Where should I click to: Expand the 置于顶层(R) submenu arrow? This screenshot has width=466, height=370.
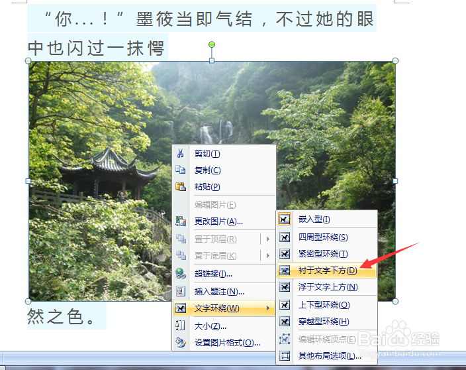coord(268,239)
